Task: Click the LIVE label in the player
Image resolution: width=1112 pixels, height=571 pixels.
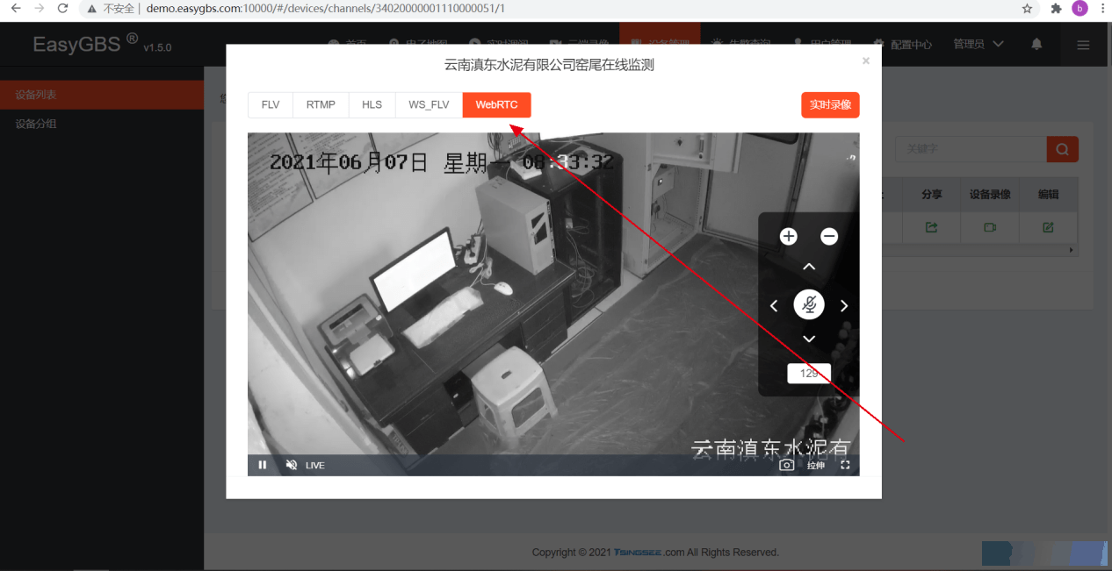Action: [315, 465]
